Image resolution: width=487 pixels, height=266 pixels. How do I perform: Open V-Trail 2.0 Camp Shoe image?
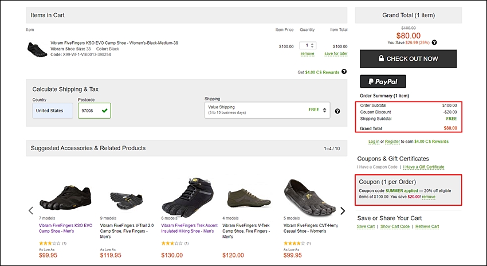(127, 201)
